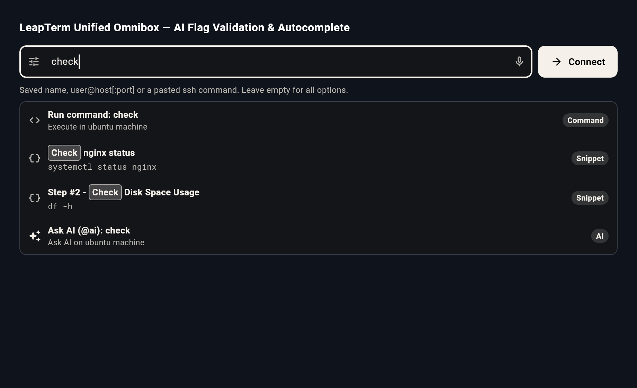
Task: Click the Snippet badge for nginx status
Action: pos(590,158)
